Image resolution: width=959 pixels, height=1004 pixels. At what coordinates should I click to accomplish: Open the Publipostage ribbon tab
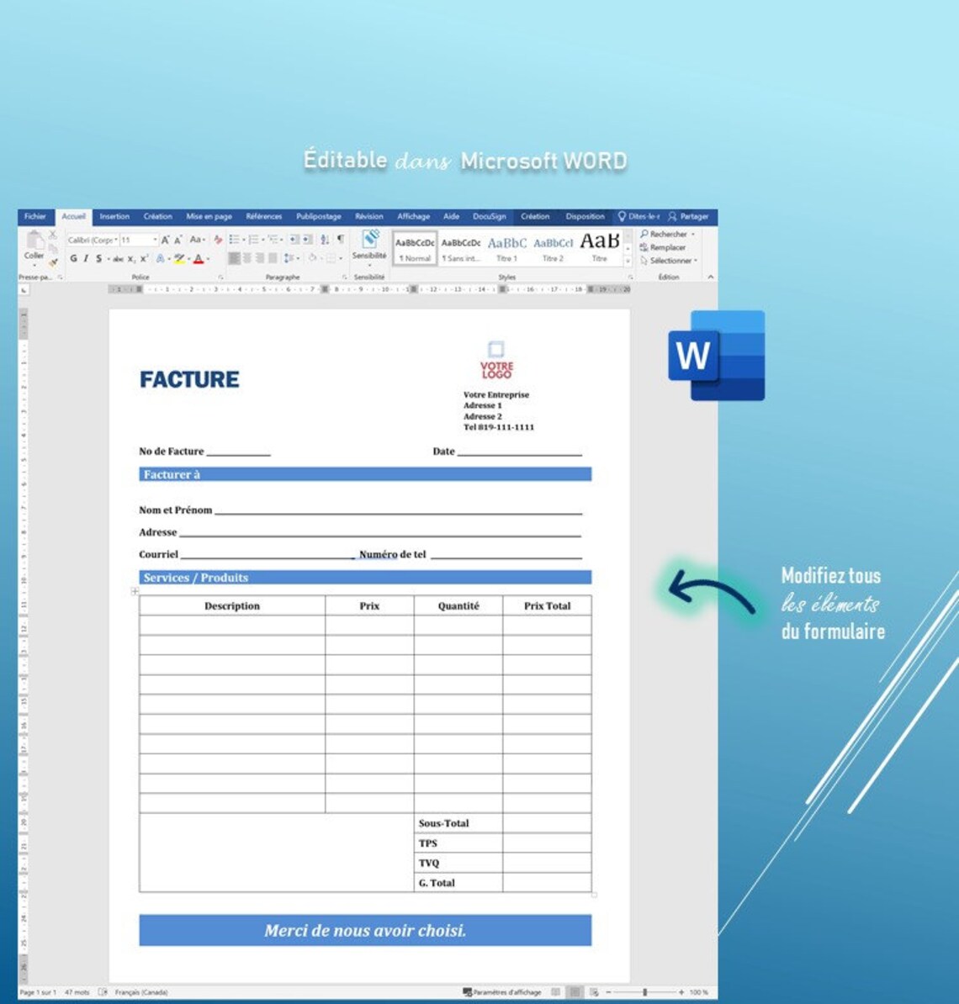320,216
